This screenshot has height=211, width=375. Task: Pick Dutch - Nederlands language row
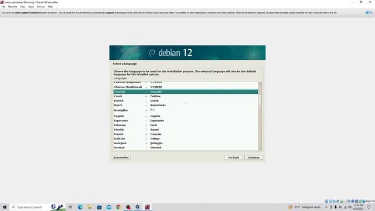(186, 105)
